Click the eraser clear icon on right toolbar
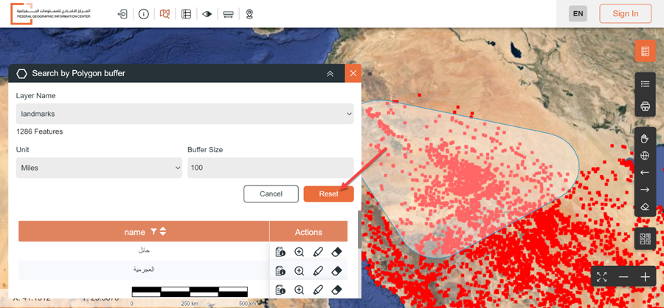The height and width of the screenshot is (308, 664). tap(645, 207)
